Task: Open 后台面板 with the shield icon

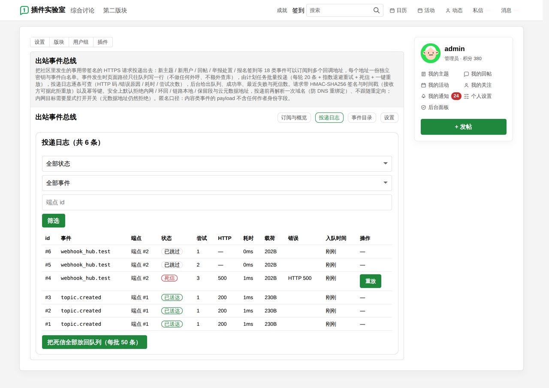Action: 435,107
